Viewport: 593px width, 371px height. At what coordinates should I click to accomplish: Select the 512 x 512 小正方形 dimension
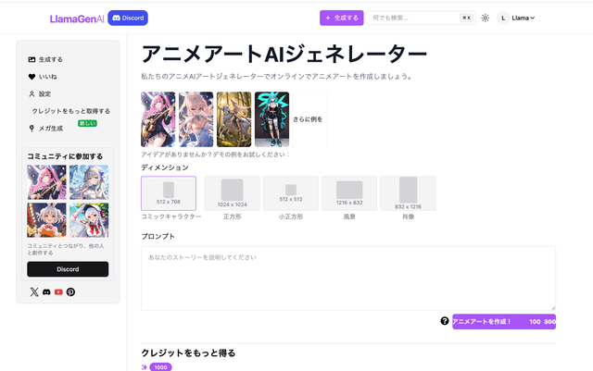tap(291, 193)
